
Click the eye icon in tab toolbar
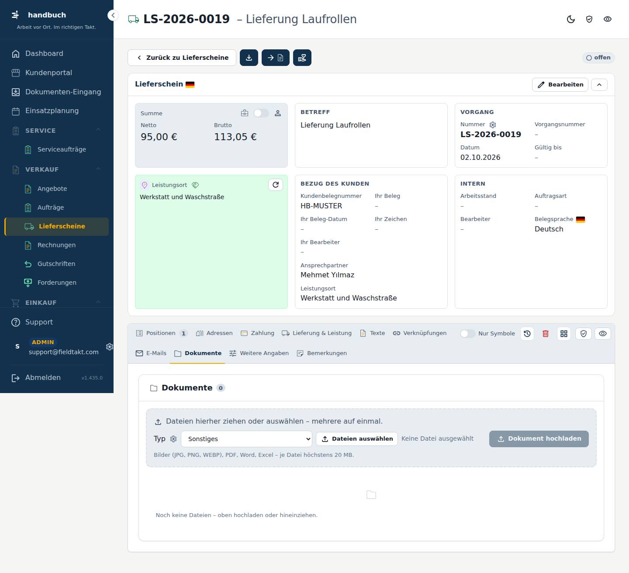pyautogui.click(x=603, y=334)
